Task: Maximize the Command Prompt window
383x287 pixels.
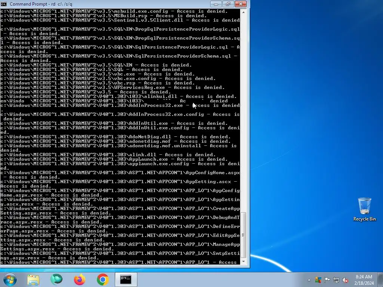Action: click(228, 4)
